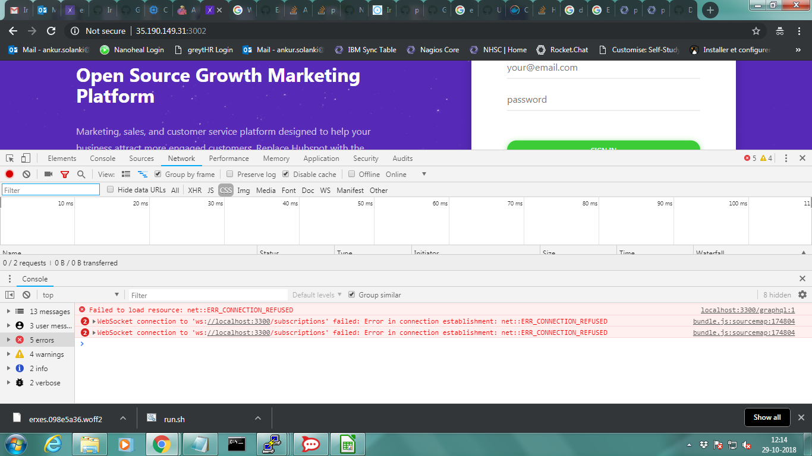812x456 pixels.
Task: Expand the first WebSocket connection error
Action: 95,321
